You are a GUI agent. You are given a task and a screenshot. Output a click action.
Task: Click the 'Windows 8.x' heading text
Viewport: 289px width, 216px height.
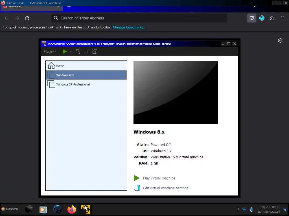click(149, 132)
